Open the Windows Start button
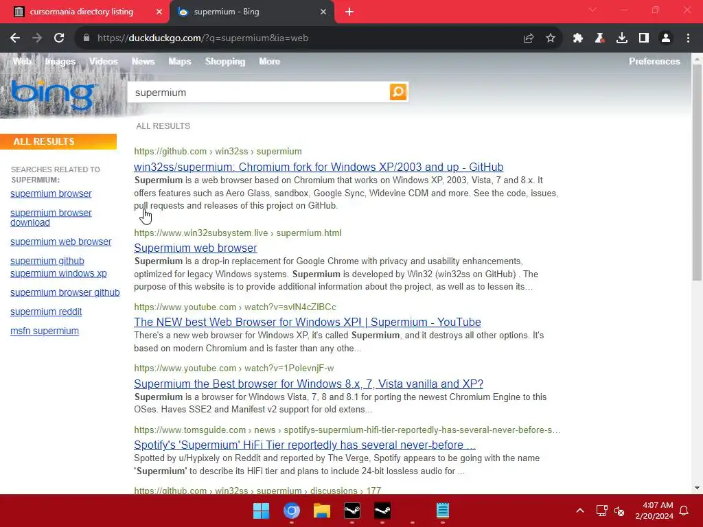This screenshot has height=527, width=703. pyautogui.click(x=261, y=511)
